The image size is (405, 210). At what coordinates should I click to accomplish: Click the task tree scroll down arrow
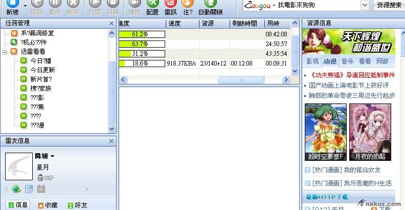[111, 128]
